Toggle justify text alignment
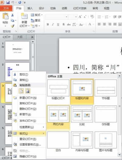Image resolution: width=122 pixels, height=160 pixels. pos(115,24)
